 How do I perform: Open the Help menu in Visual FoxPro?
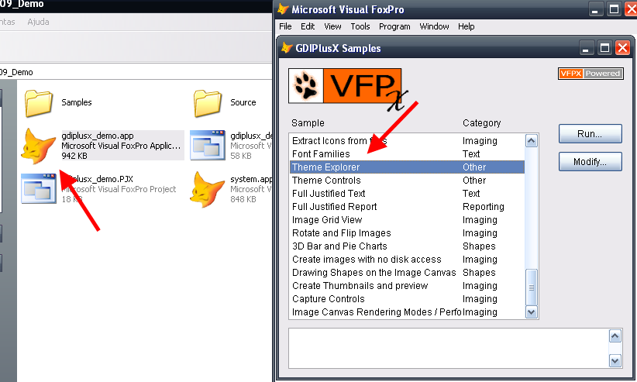point(466,26)
